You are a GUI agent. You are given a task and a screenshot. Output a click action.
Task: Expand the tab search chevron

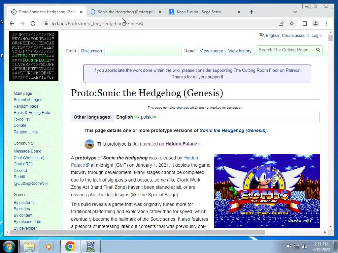pyautogui.click(x=295, y=12)
